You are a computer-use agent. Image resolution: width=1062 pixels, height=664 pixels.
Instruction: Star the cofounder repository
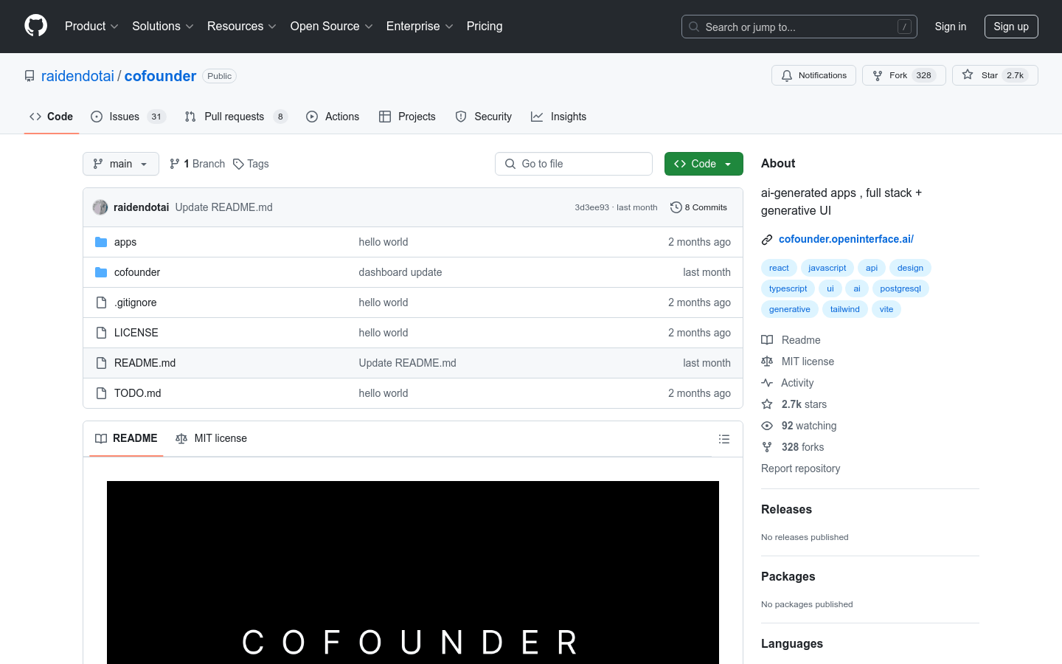(995, 75)
